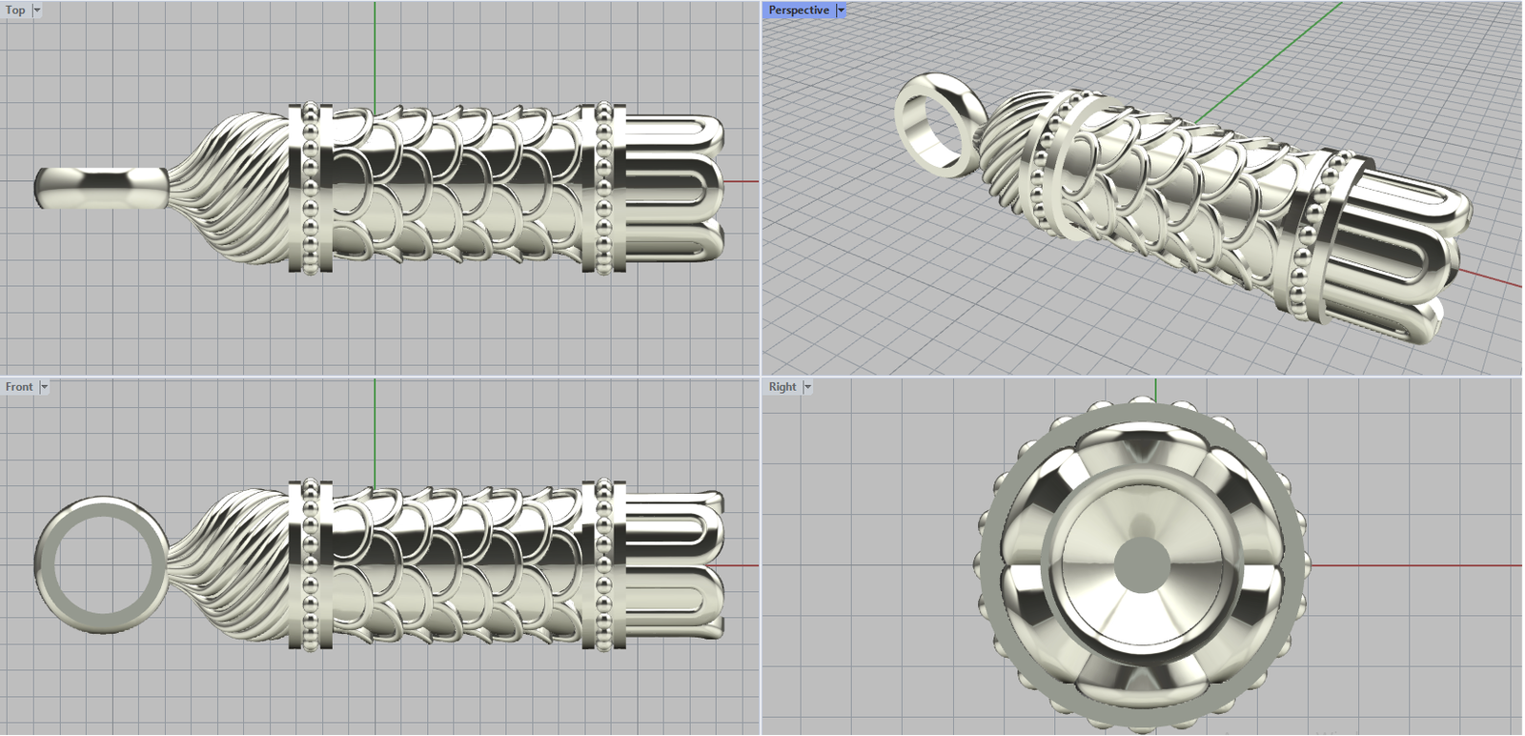This screenshot has height=736, width=1525.
Task: Expand the Right viewport menu arrow
Action: [x=807, y=387]
